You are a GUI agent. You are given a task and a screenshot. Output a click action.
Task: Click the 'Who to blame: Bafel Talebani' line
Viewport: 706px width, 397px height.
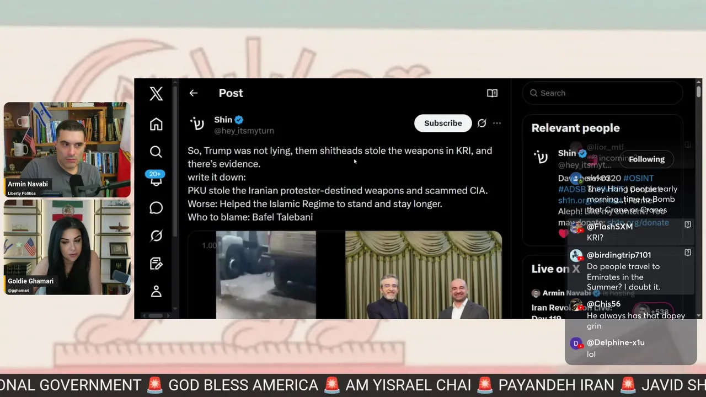pos(250,217)
